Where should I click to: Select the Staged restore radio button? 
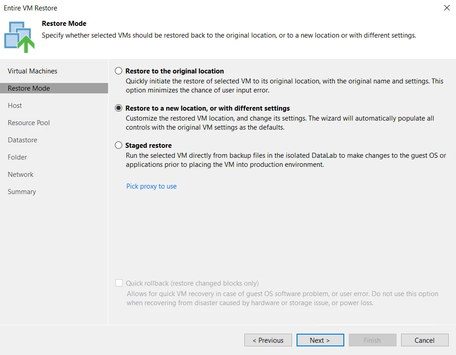pos(119,145)
